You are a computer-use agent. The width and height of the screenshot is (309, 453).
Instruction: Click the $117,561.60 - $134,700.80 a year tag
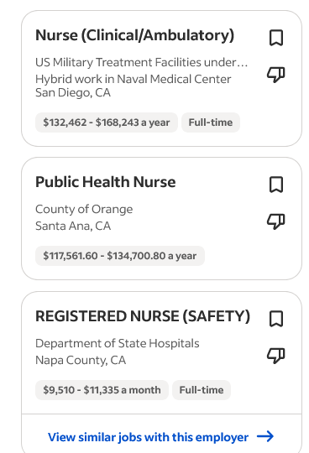point(120,256)
